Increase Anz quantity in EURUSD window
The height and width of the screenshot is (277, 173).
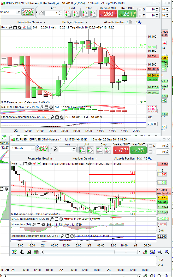[x=74, y=148]
